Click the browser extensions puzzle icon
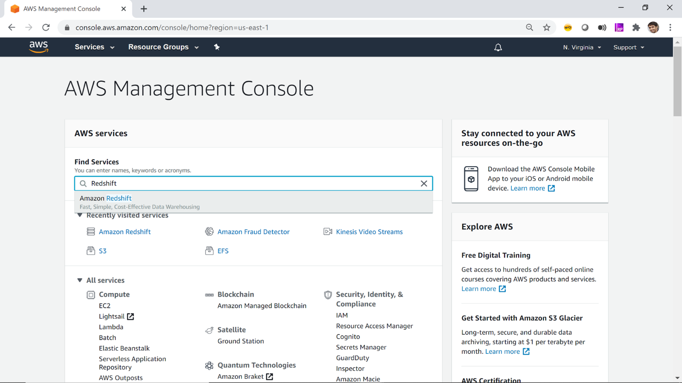 (x=636, y=27)
